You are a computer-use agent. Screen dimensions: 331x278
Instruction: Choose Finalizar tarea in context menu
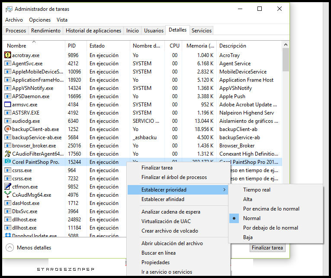[178, 168]
